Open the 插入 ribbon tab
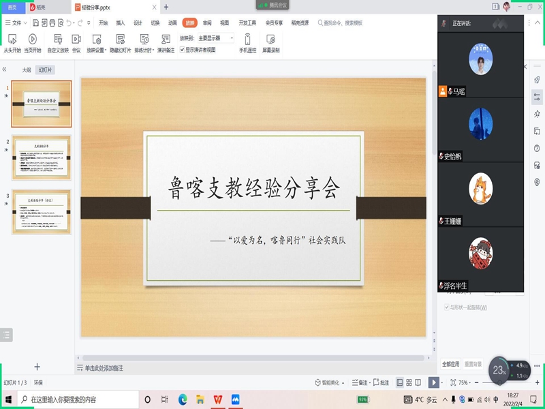545x409 pixels. click(121, 22)
